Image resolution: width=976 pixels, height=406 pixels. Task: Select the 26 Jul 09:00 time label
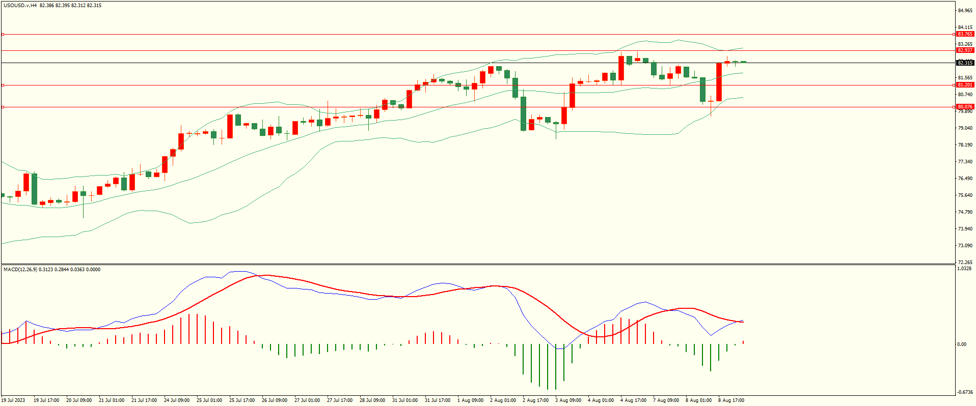[274, 400]
